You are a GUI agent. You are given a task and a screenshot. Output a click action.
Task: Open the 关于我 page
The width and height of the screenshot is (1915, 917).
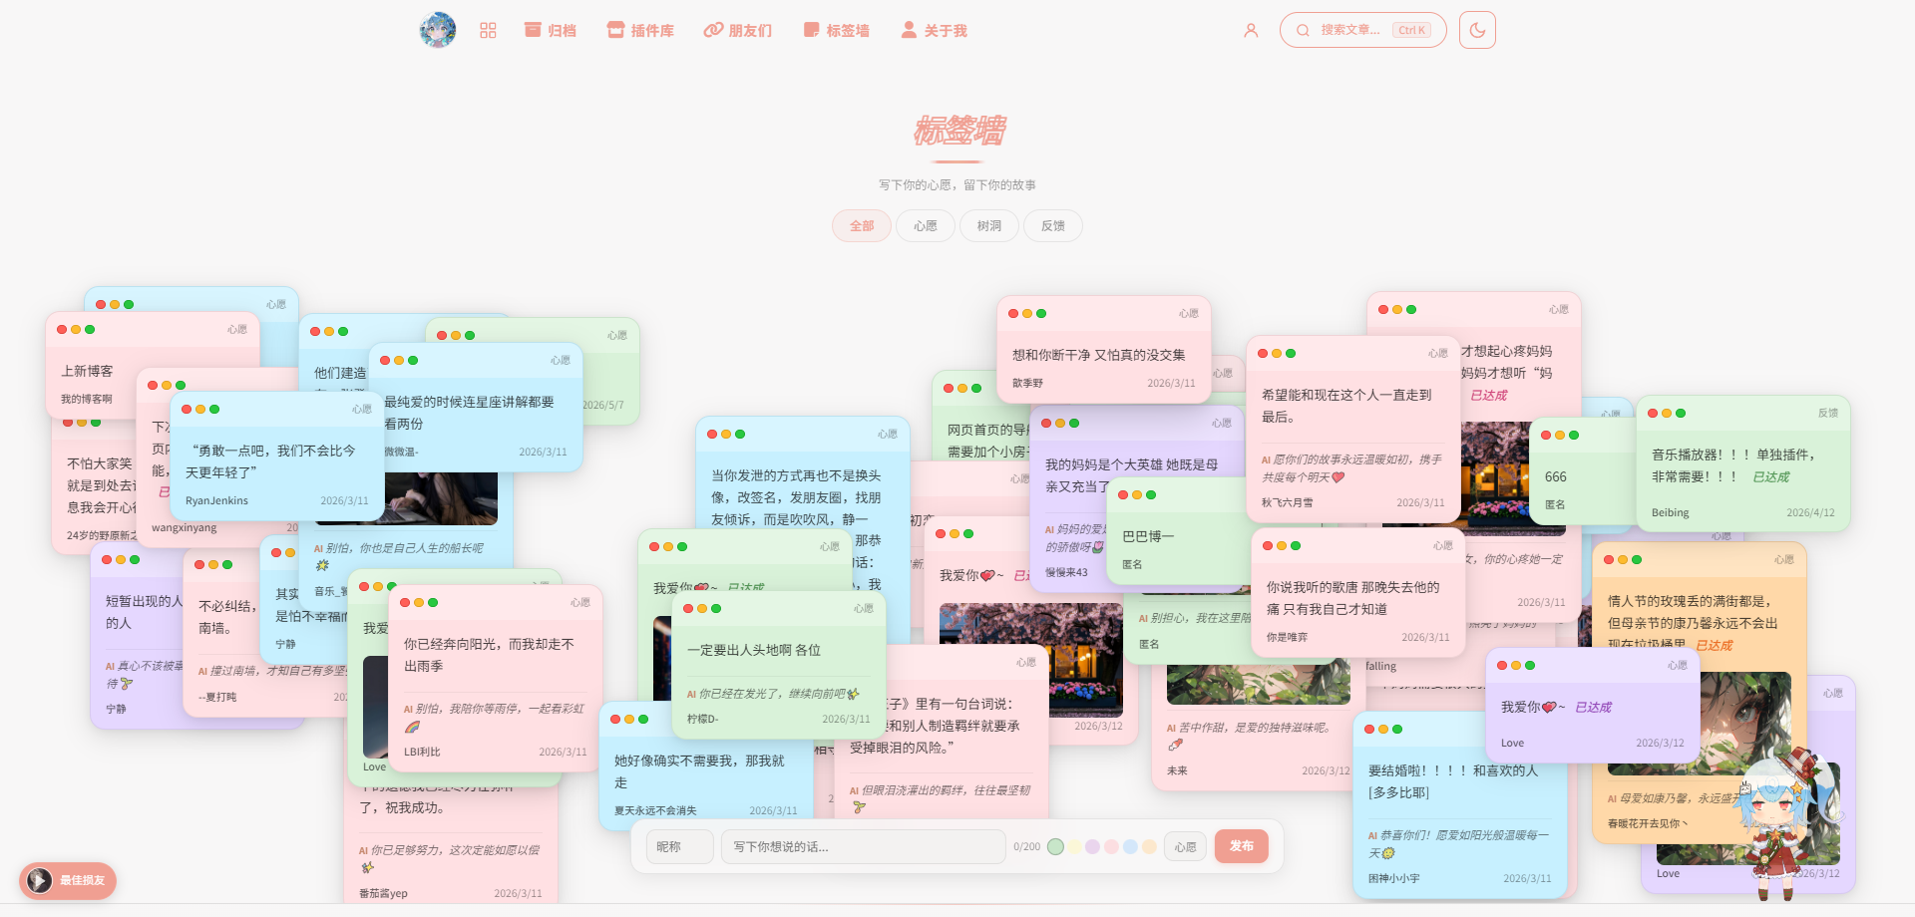coord(935,31)
